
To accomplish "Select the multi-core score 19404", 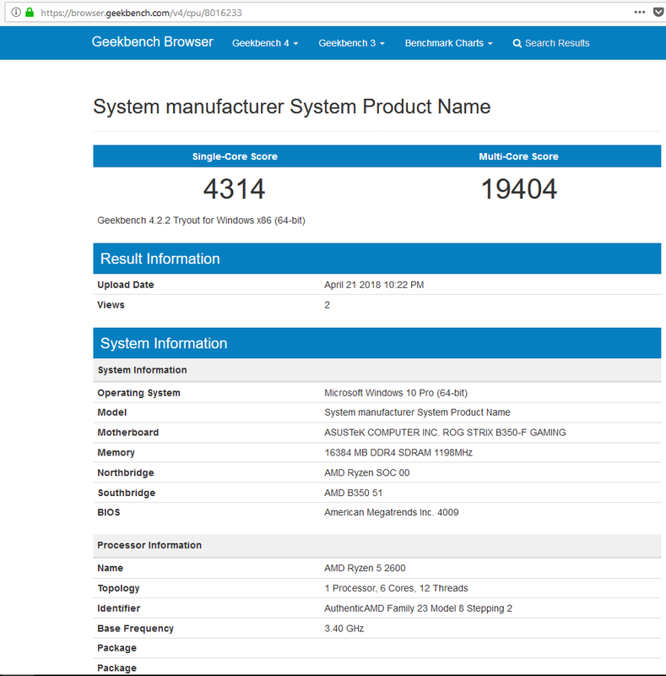I will pos(518,189).
